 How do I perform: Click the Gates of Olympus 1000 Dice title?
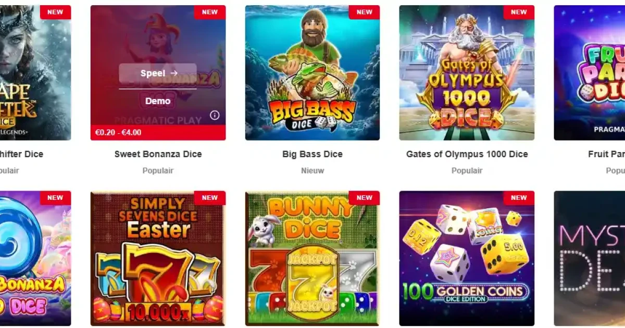click(467, 154)
